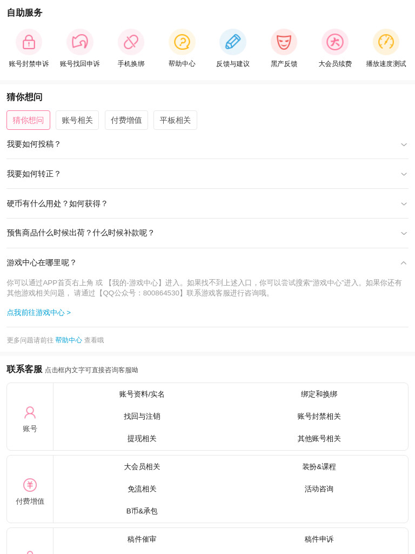
Task: Switch to the 账号相关 tab
Action: pyautogui.click(x=77, y=120)
